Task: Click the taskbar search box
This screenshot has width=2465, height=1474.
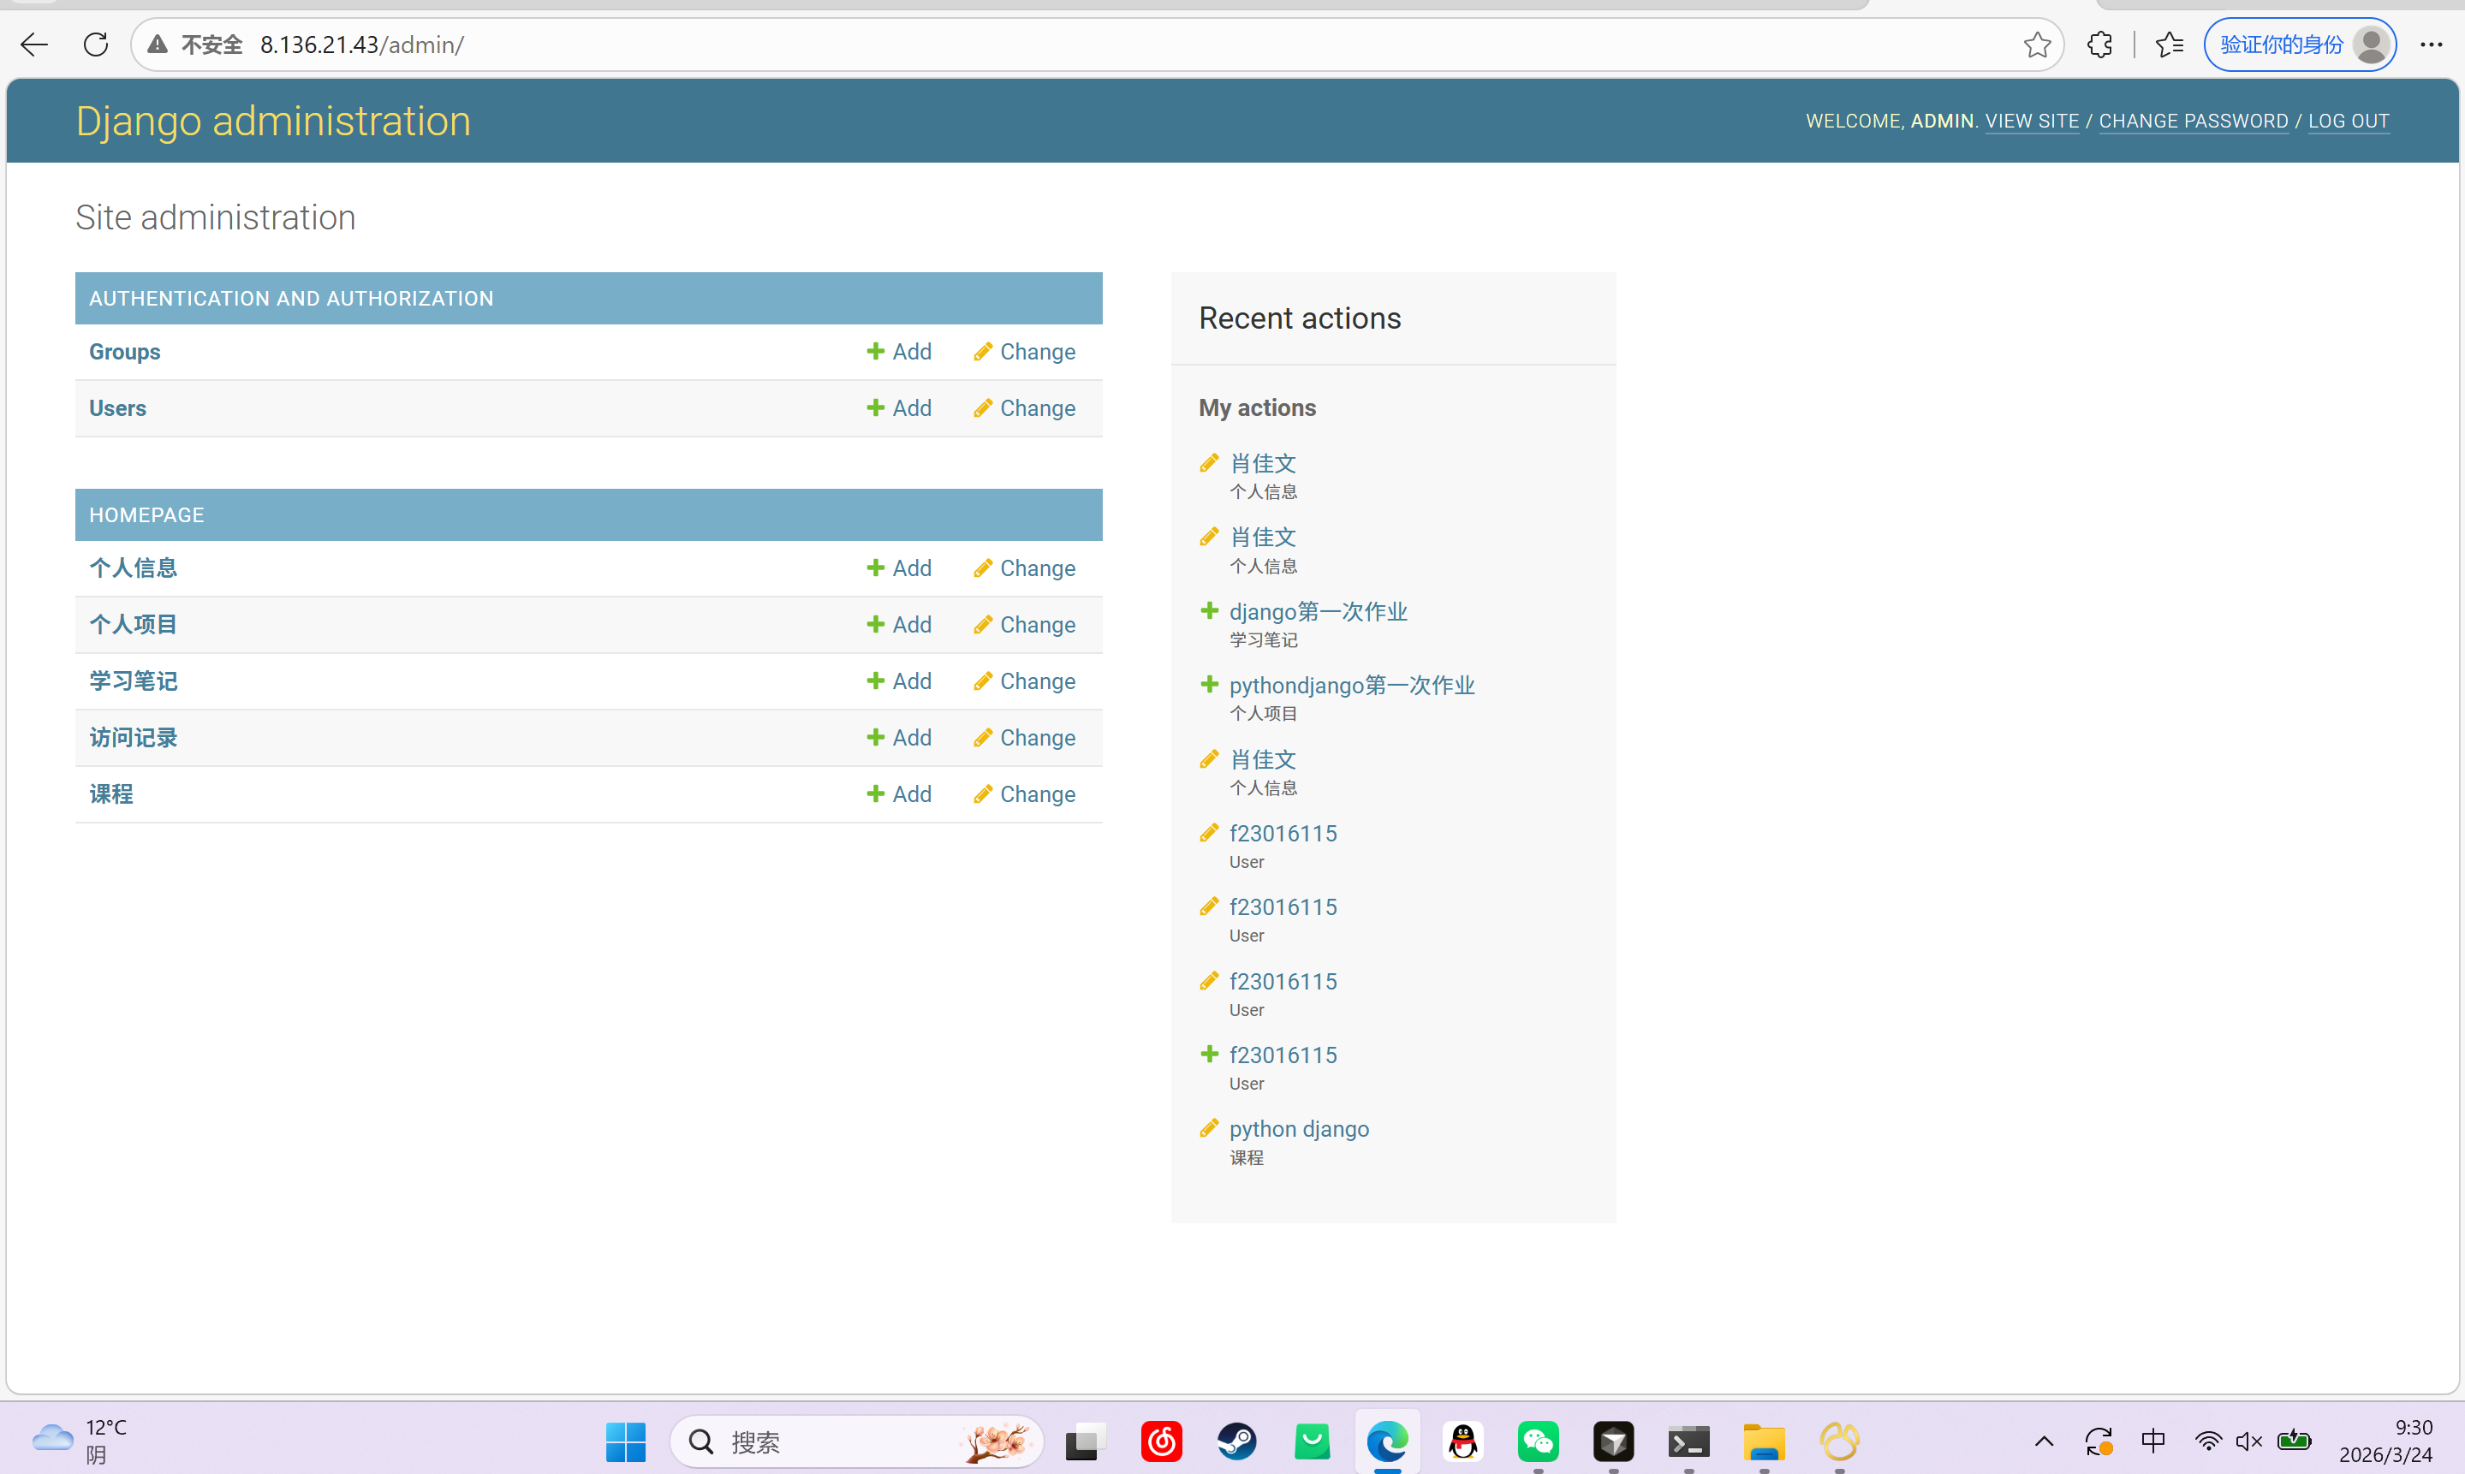Action: (856, 1441)
